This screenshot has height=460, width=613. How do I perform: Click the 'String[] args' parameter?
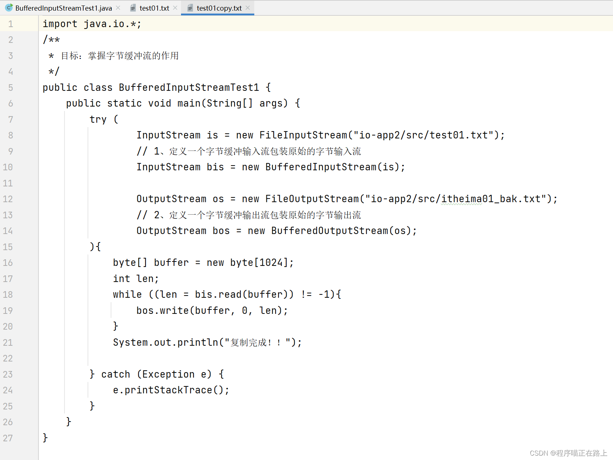tap(247, 103)
